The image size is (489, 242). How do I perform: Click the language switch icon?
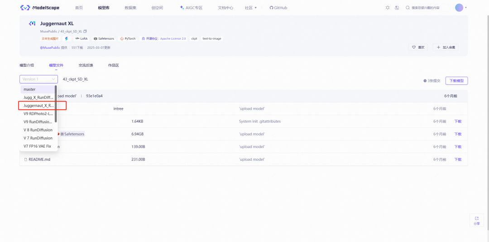(x=397, y=8)
